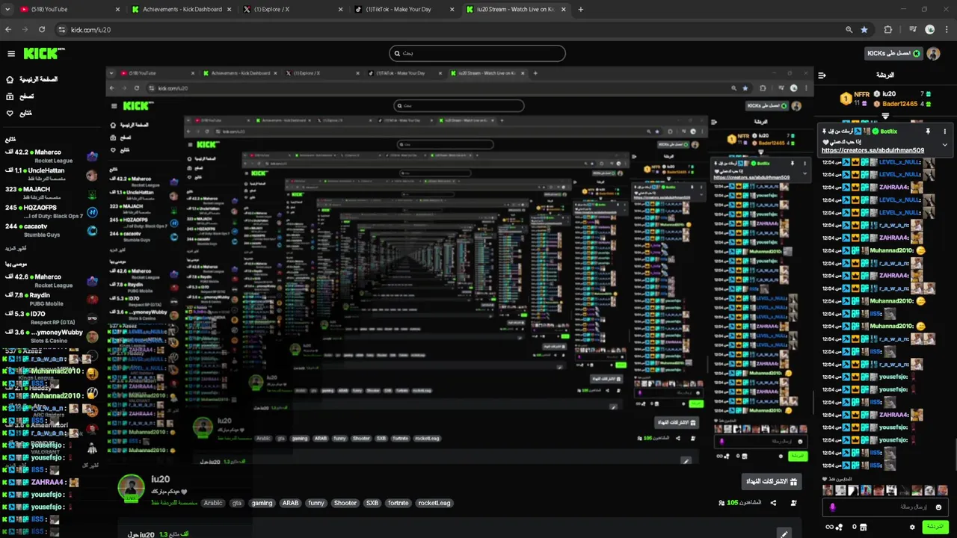Open the browser three-dot menu

tap(947, 29)
